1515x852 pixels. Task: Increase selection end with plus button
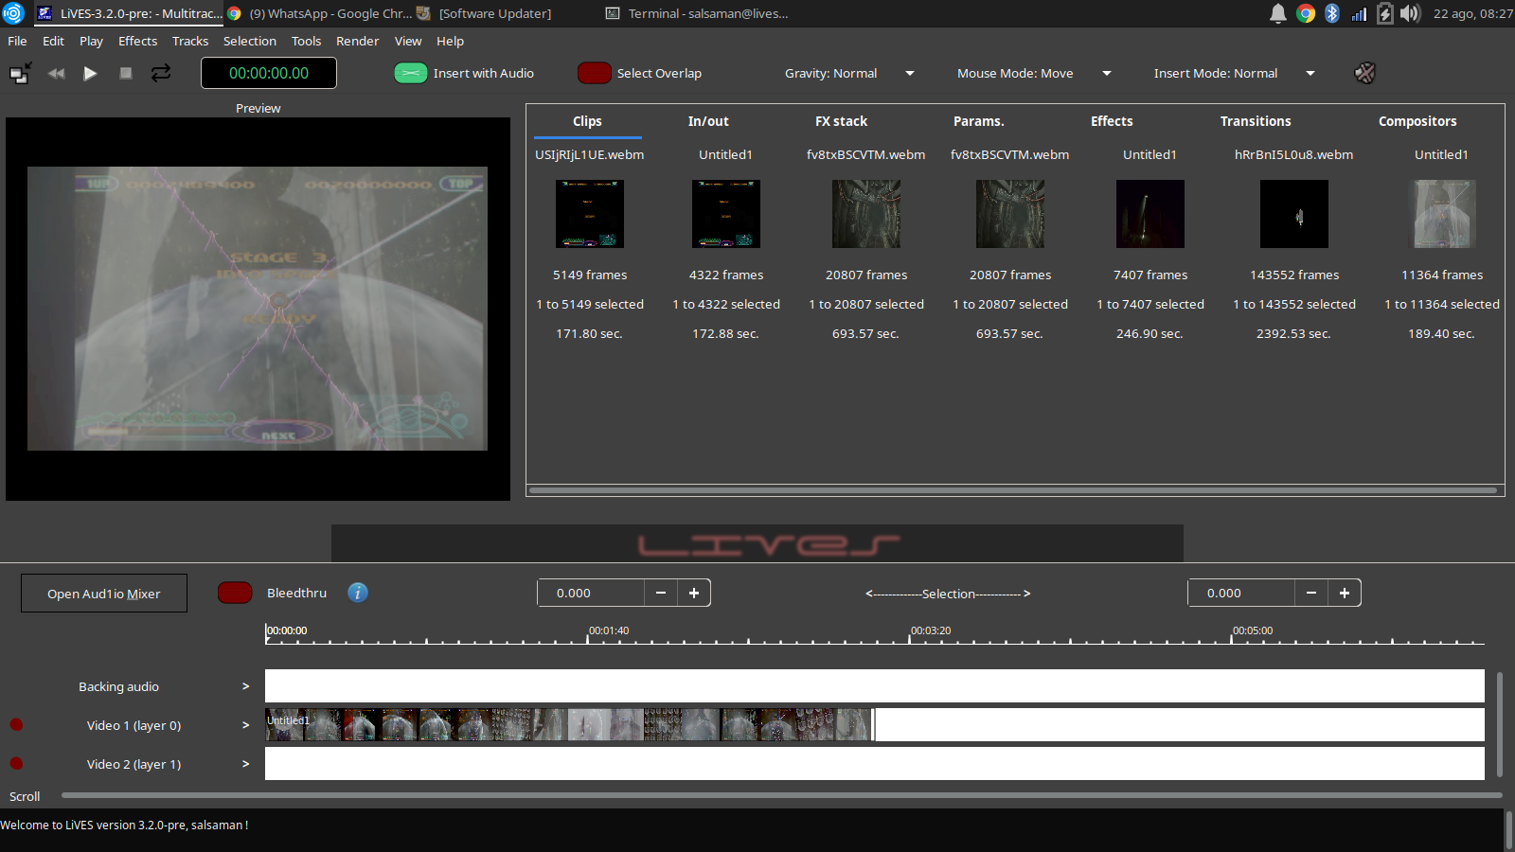click(1345, 593)
